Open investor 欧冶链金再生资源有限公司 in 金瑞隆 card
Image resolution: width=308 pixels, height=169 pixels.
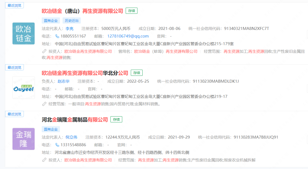pyautogui.click(x=88, y=160)
